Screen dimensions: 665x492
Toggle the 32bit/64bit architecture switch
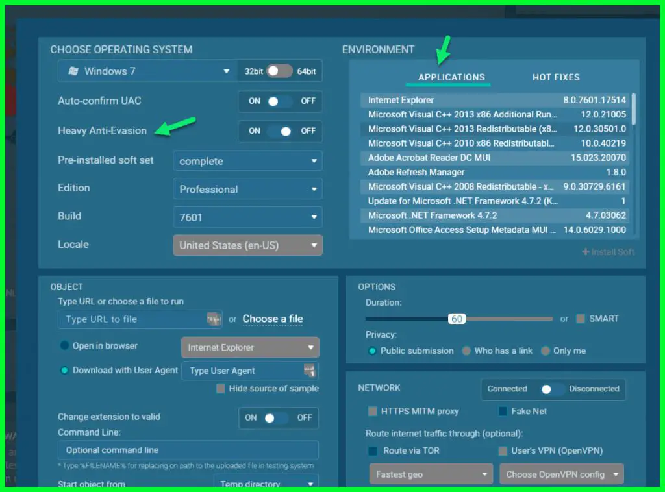[279, 71]
